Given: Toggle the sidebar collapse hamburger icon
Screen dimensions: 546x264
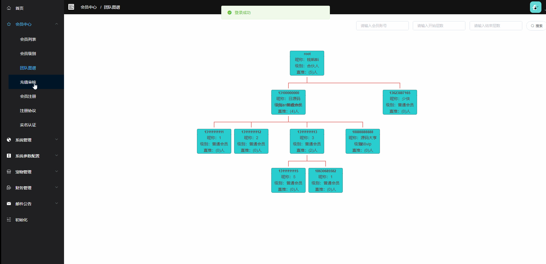Looking at the screenshot, I should pos(71,7).
